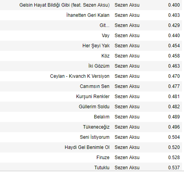Click the 0.504 score beside Seni İstiyorum
Image resolution: width=184 pixels, height=172 pixels.
tap(174, 137)
